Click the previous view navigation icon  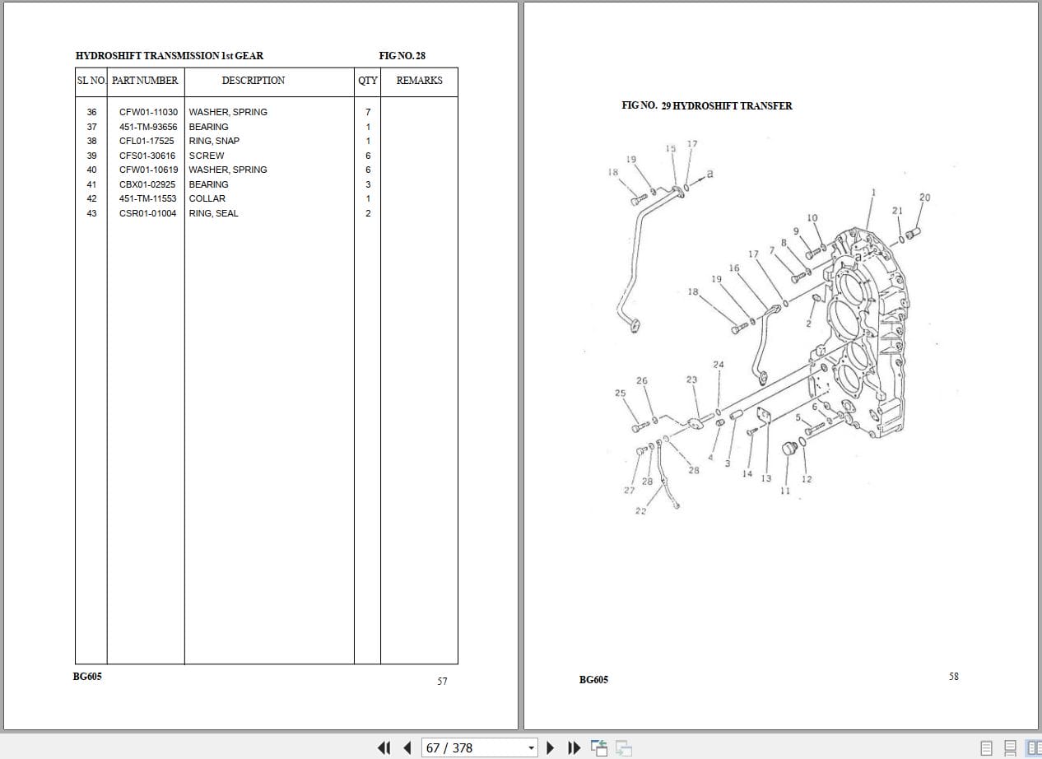click(598, 747)
